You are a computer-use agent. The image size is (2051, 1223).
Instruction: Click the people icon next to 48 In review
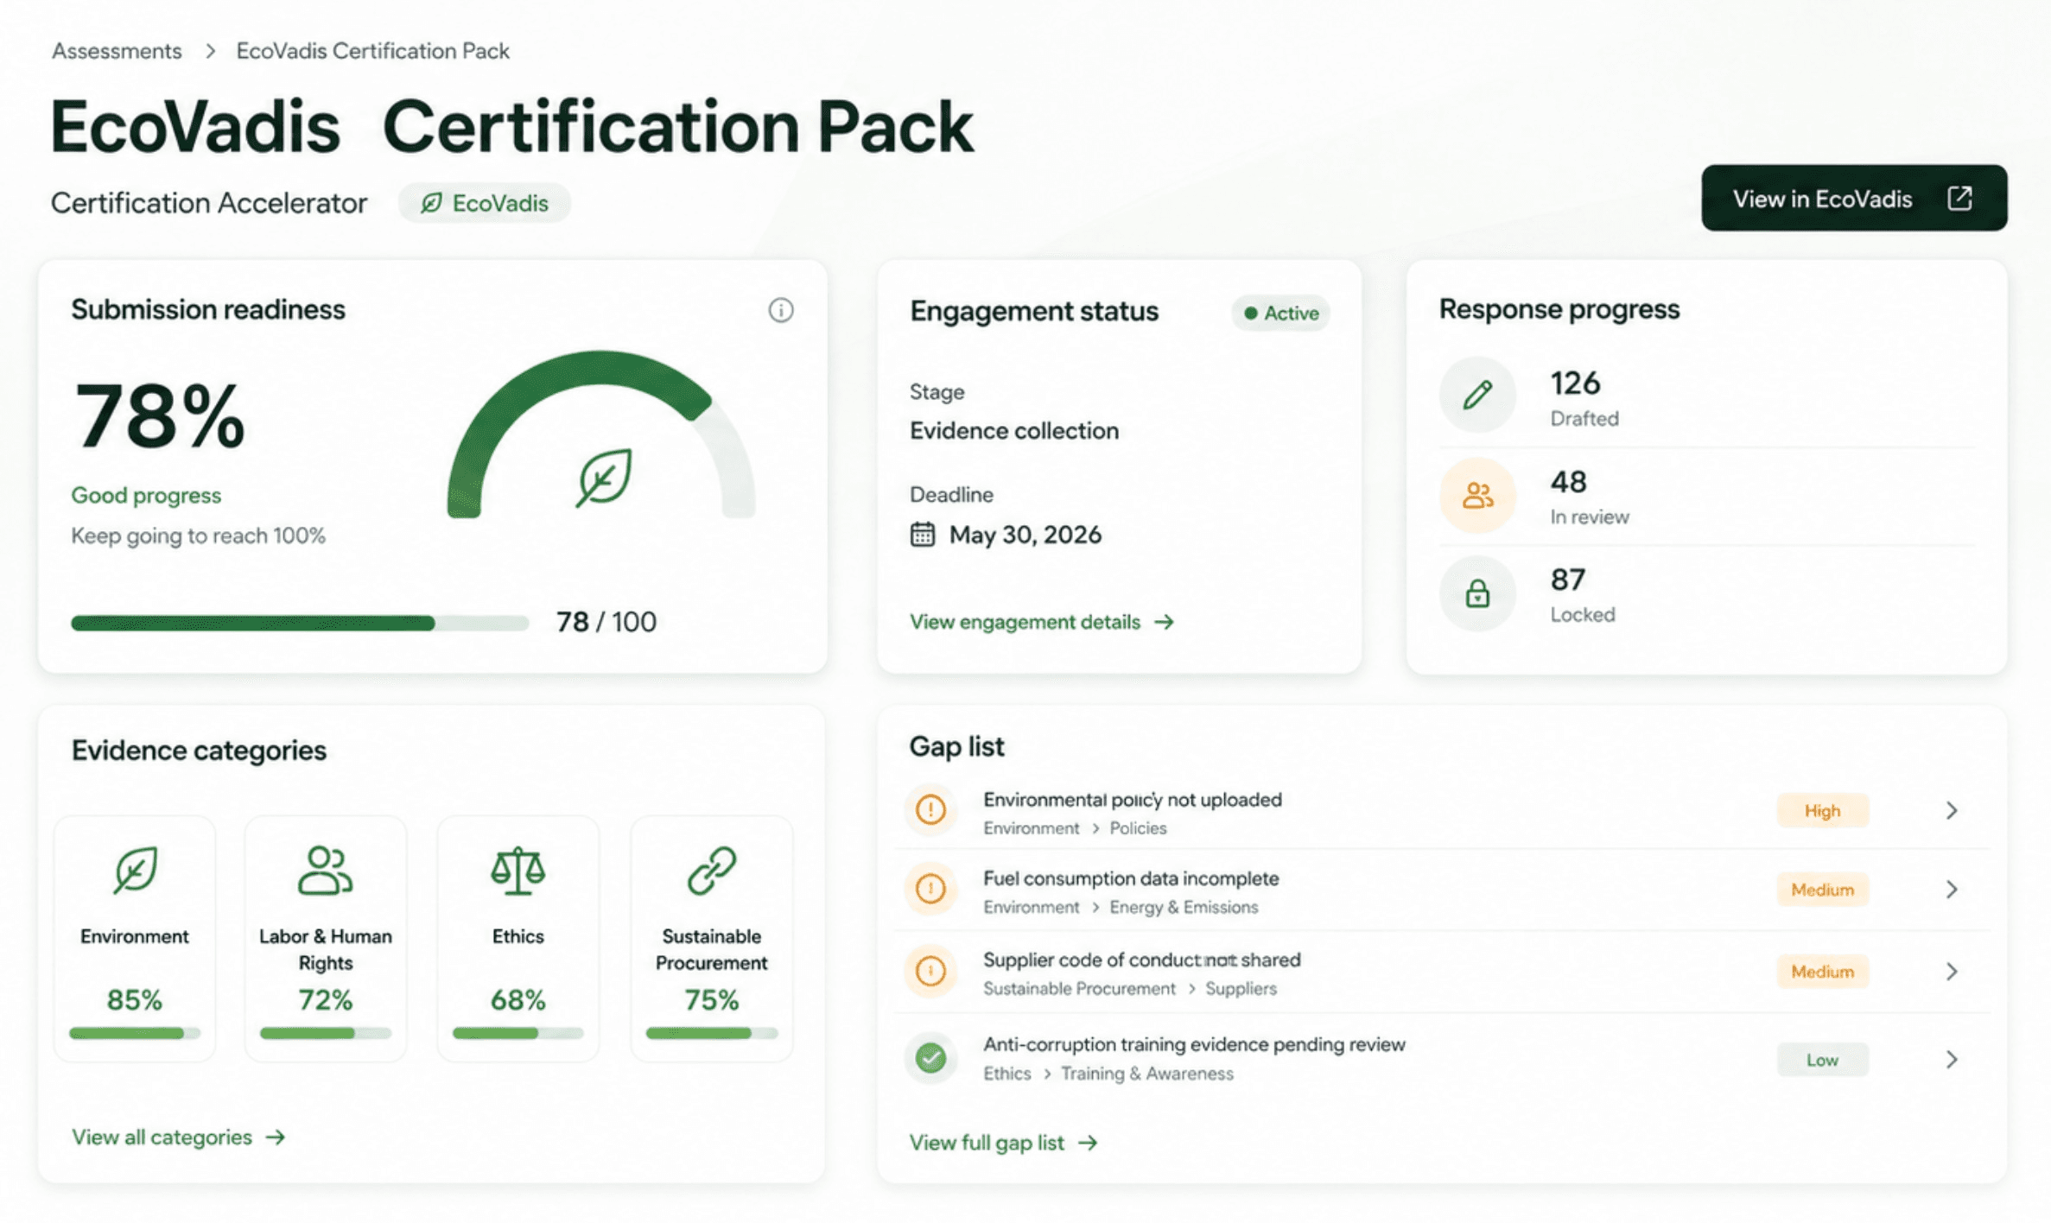pos(1477,495)
